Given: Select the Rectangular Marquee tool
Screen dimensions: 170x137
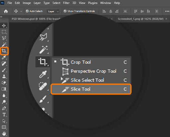Looking at the screenshot, I should tap(4, 32).
